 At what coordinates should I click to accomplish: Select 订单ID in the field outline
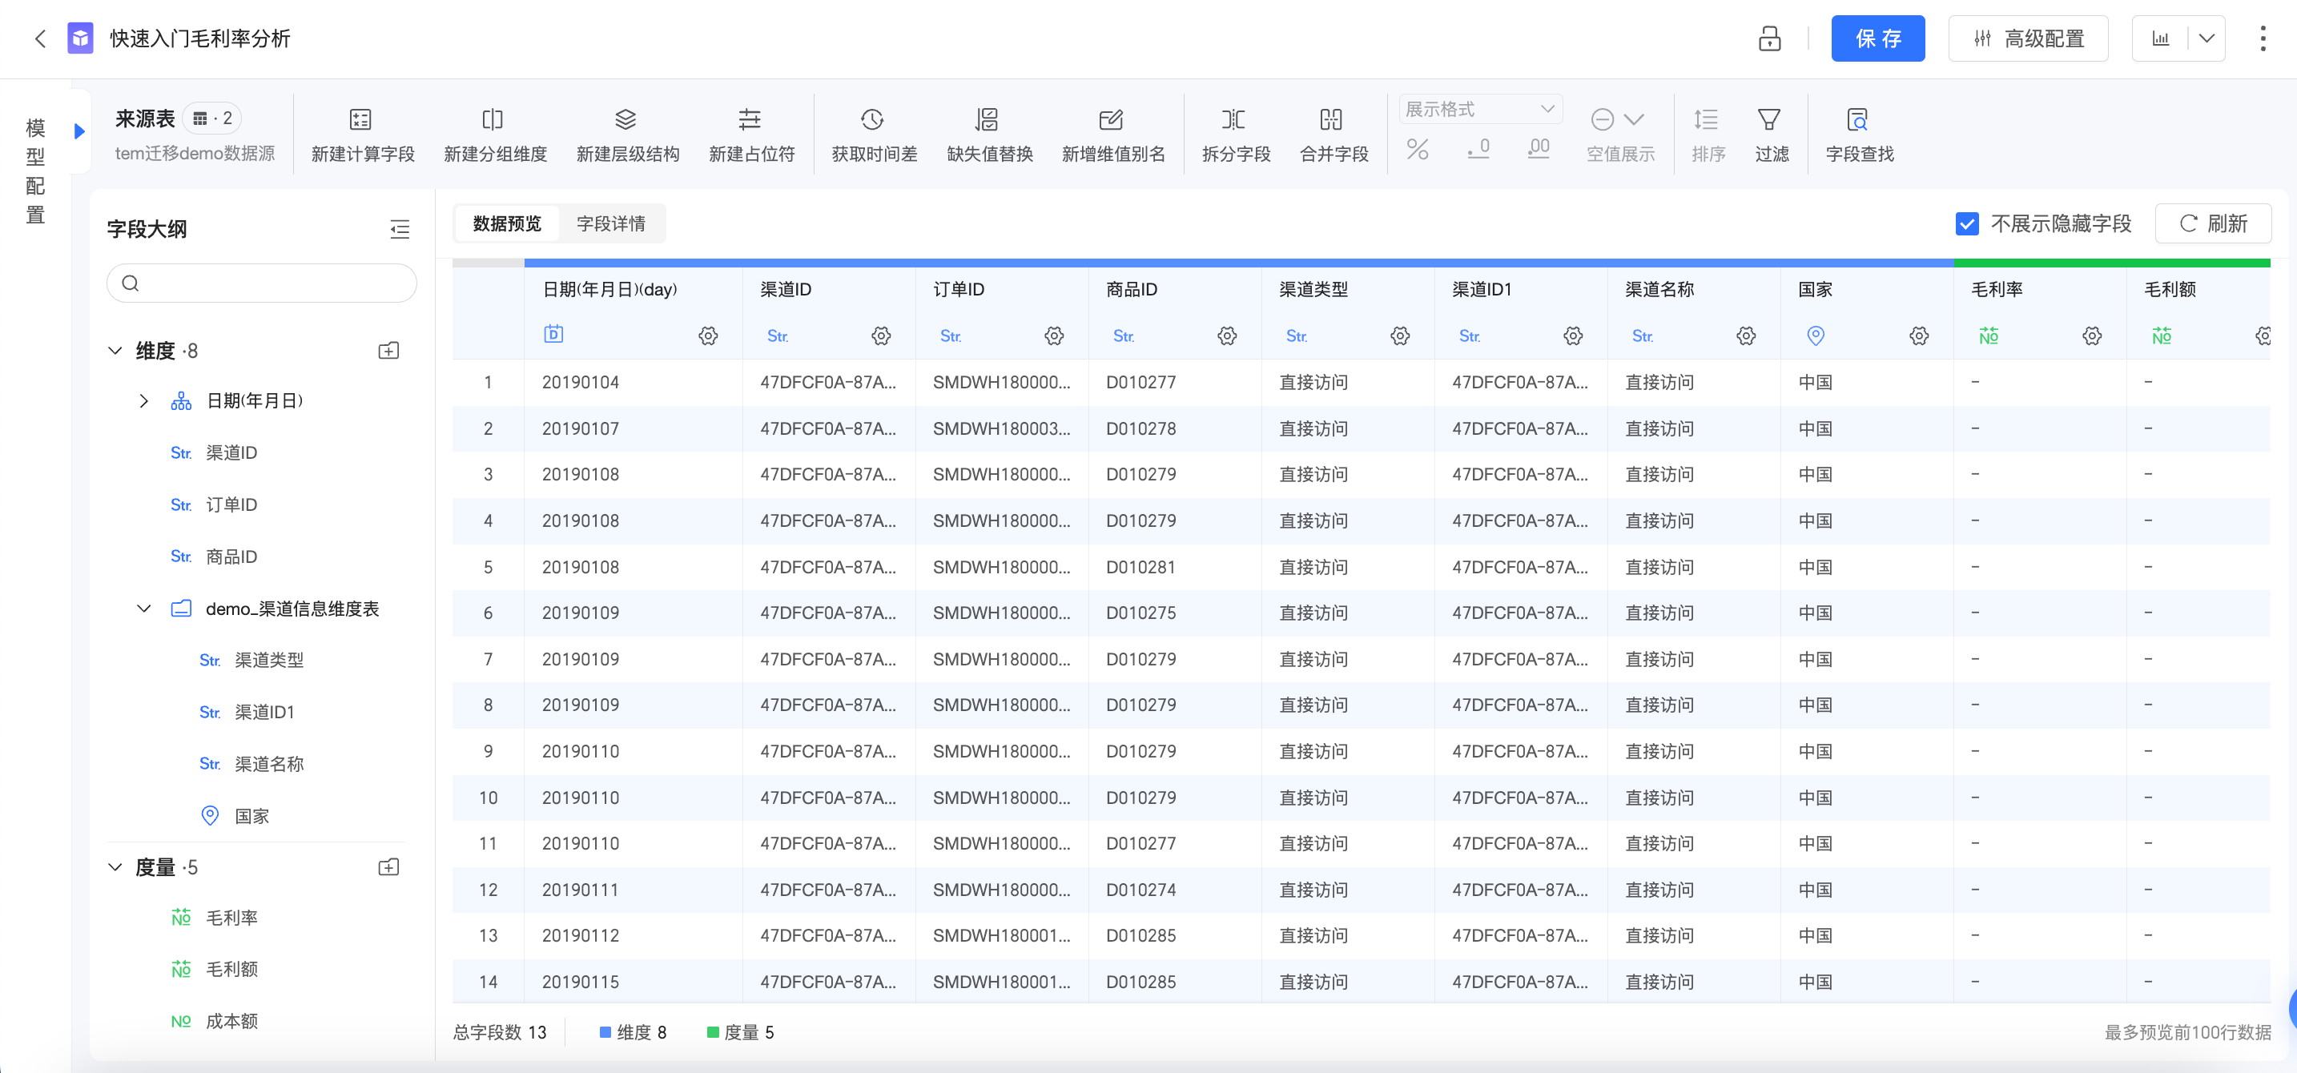231,504
